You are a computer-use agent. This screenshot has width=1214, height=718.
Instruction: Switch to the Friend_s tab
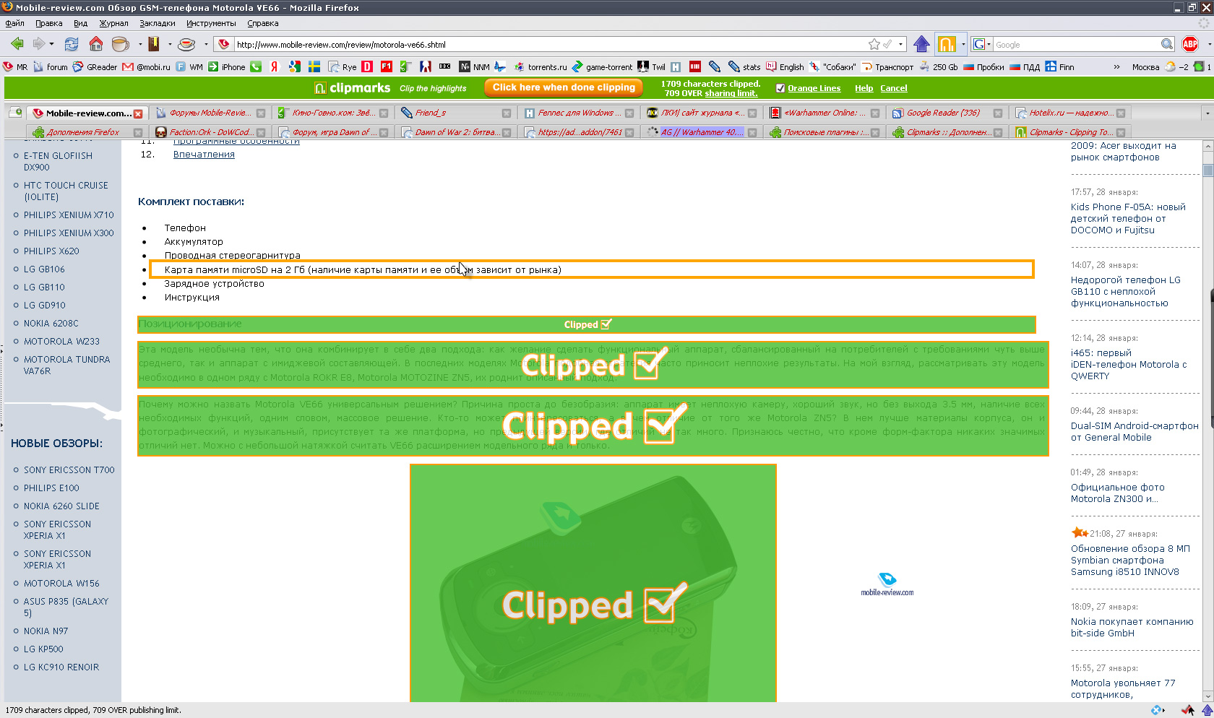[x=455, y=113]
